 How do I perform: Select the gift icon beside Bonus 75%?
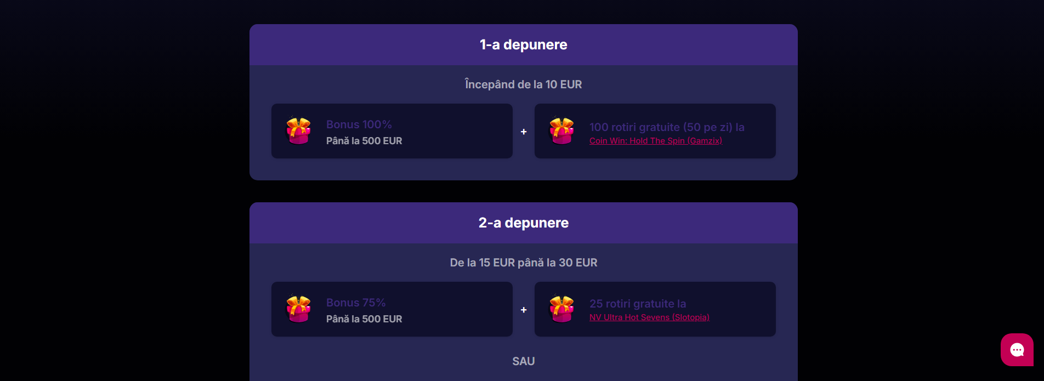pyautogui.click(x=298, y=309)
